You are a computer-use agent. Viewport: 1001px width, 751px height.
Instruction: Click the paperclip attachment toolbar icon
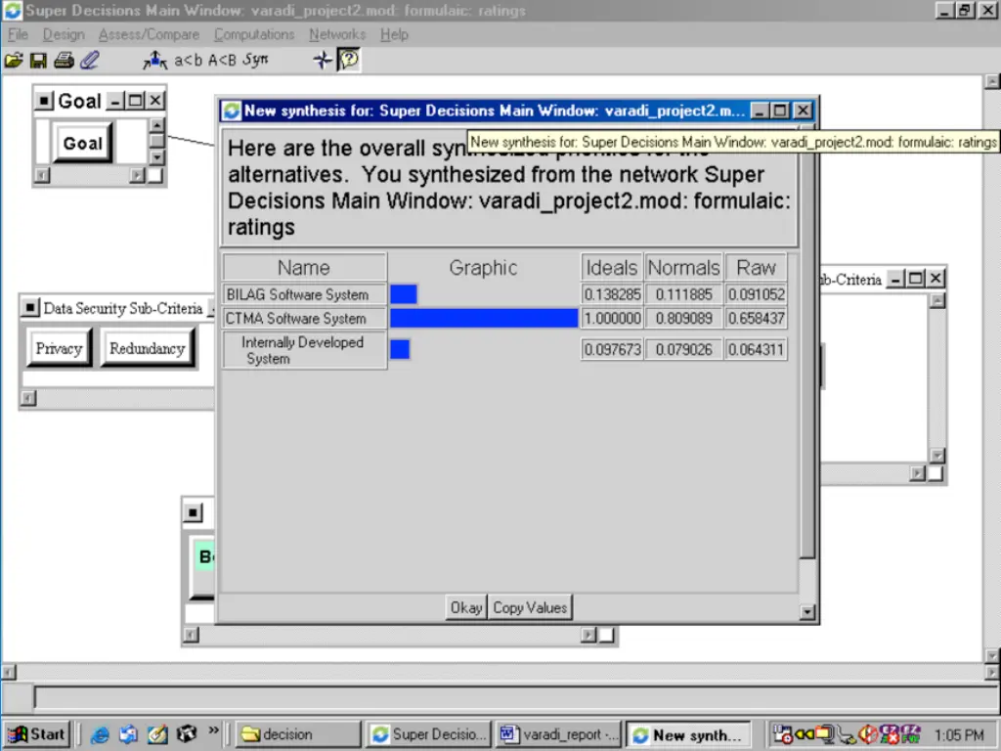click(89, 61)
